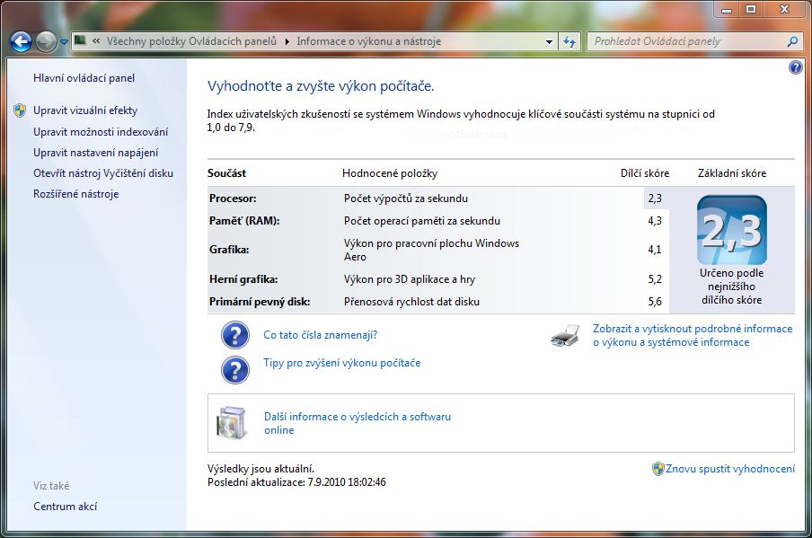Close the Control Panel window
812x538 pixels.
[784, 10]
